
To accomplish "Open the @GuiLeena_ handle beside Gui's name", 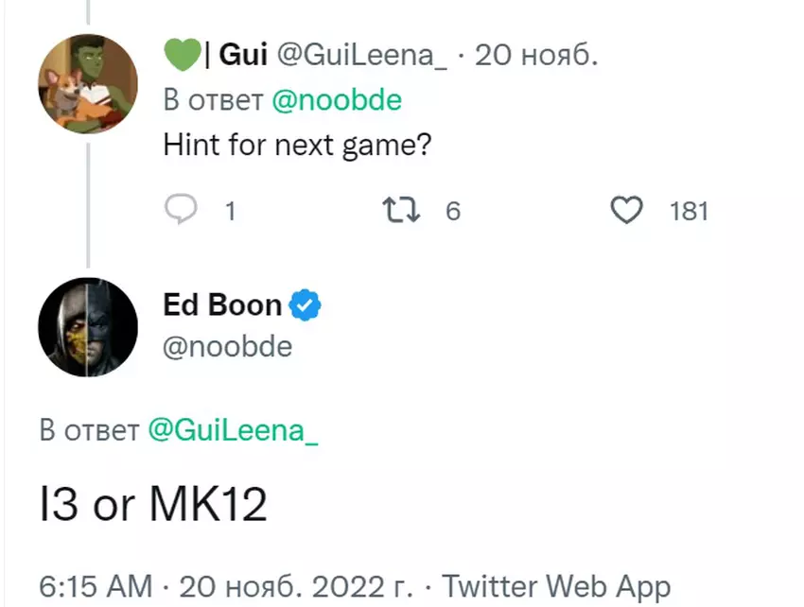I will point(362,56).
